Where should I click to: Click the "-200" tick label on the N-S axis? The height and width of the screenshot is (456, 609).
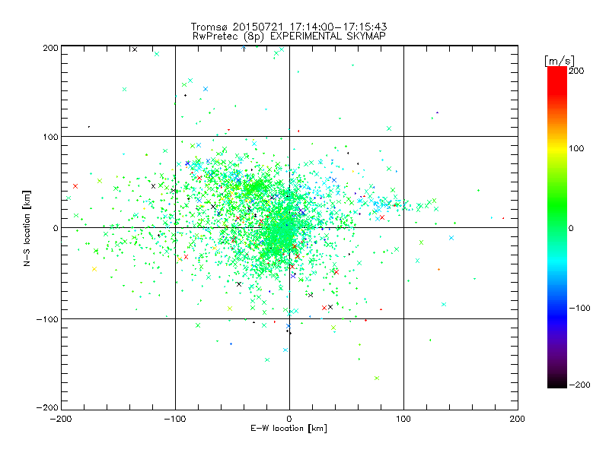[47, 407]
